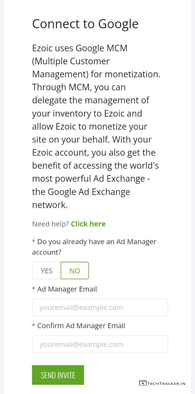Click the 'Do you already have' question label
195x394 pixels.
[97, 242]
